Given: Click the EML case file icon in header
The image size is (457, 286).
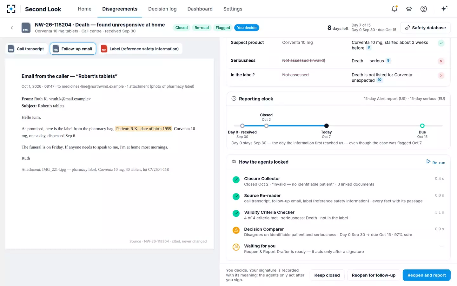Looking at the screenshot, I should 26,28.
